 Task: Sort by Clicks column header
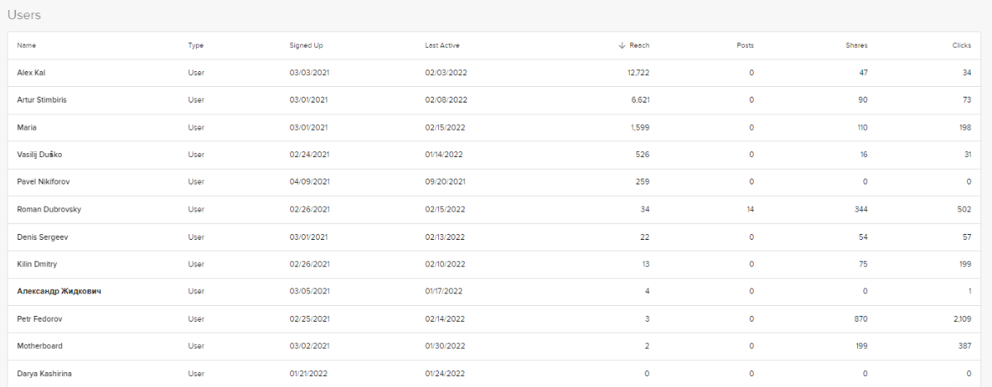point(961,45)
